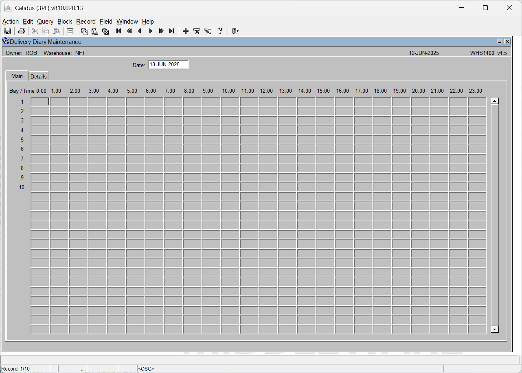The width and height of the screenshot is (522, 373).
Task: Select the Bay 7 cell at 16:00
Action: pos(344,159)
